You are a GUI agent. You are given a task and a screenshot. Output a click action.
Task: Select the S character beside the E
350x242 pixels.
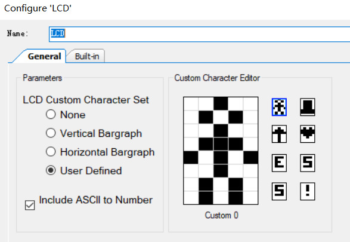pos(307,163)
